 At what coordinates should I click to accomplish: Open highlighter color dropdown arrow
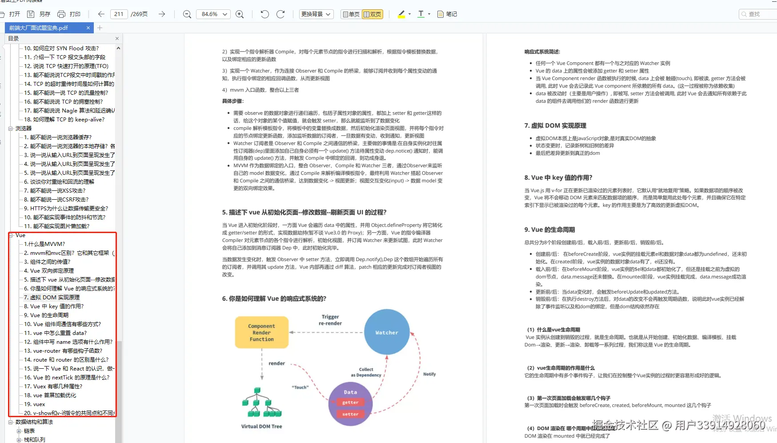click(409, 14)
